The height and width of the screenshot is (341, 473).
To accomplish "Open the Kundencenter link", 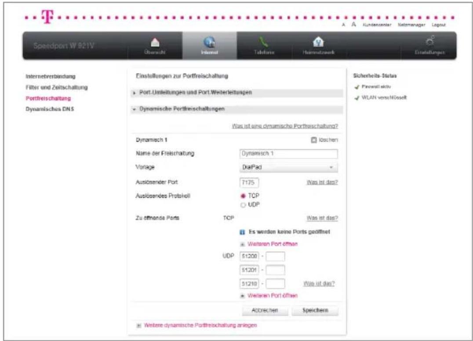I will tap(377, 25).
